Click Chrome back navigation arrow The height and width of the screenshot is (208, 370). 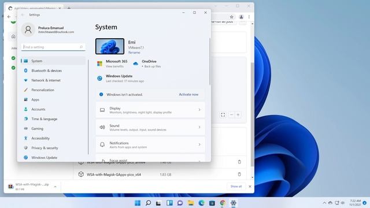[x=9, y=17]
